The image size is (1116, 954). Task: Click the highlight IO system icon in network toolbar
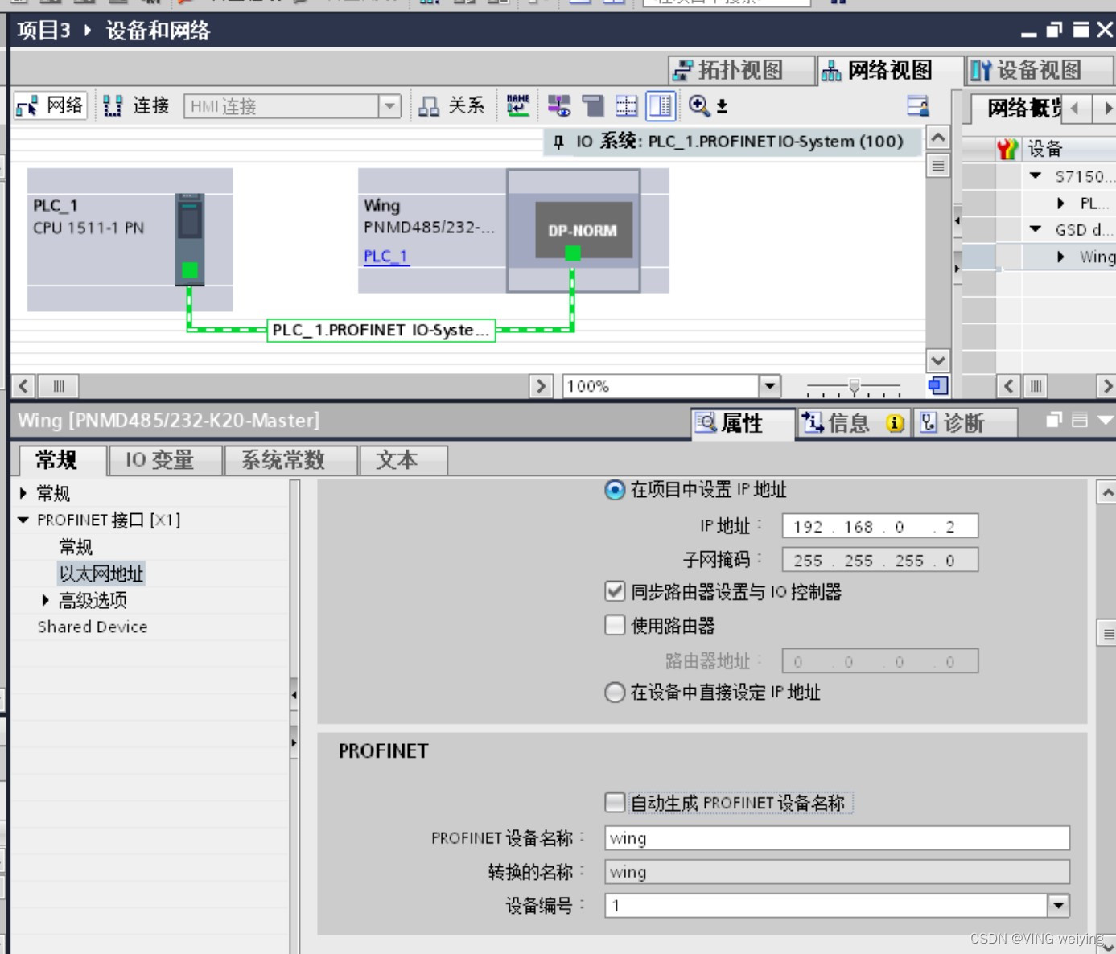(559, 105)
